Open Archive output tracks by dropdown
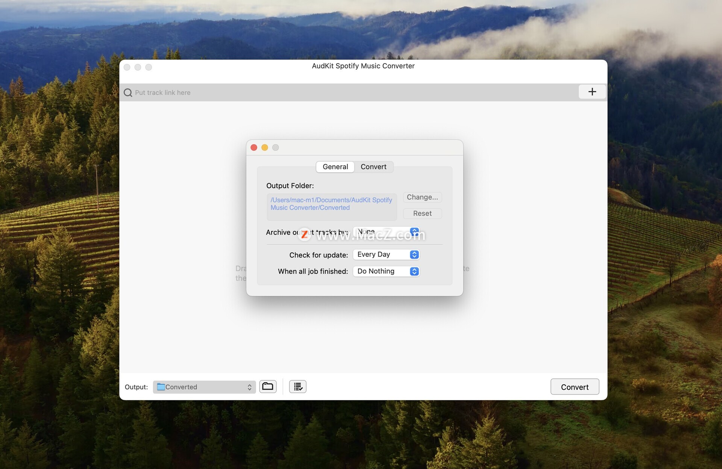 [386, 232]
